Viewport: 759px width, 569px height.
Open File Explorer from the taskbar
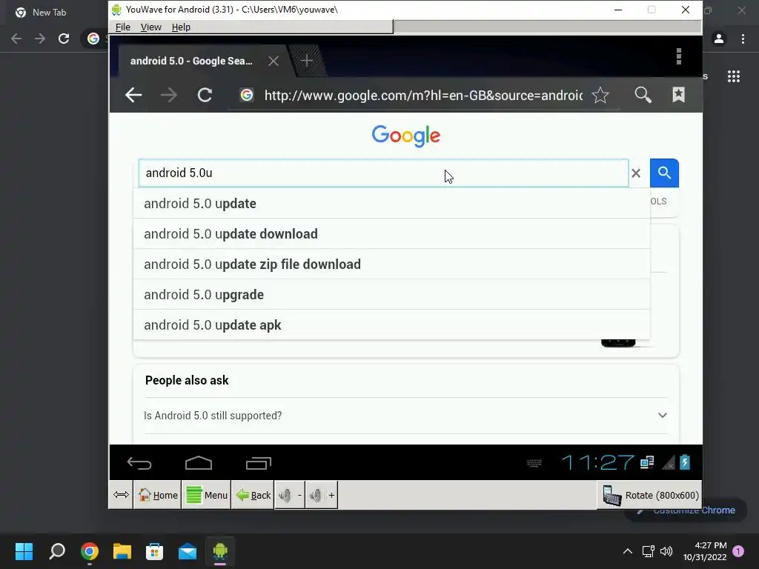tap(122, 551)
